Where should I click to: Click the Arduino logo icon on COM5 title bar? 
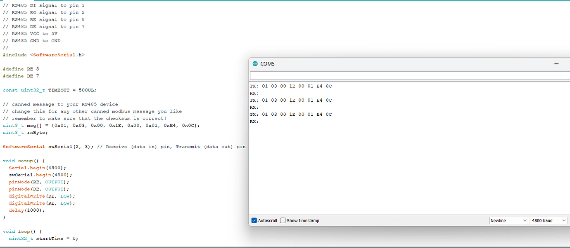(255, 64)
